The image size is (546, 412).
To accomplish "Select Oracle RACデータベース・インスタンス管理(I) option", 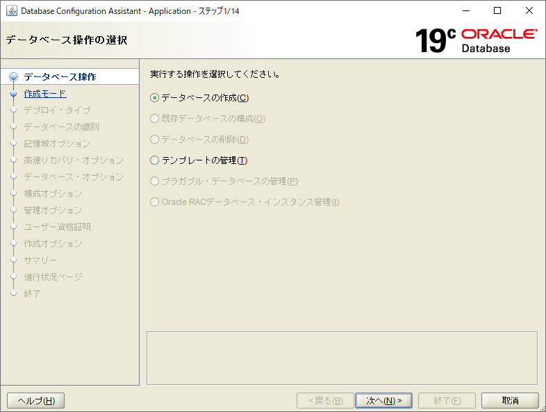I will click(x=245, y=202).
